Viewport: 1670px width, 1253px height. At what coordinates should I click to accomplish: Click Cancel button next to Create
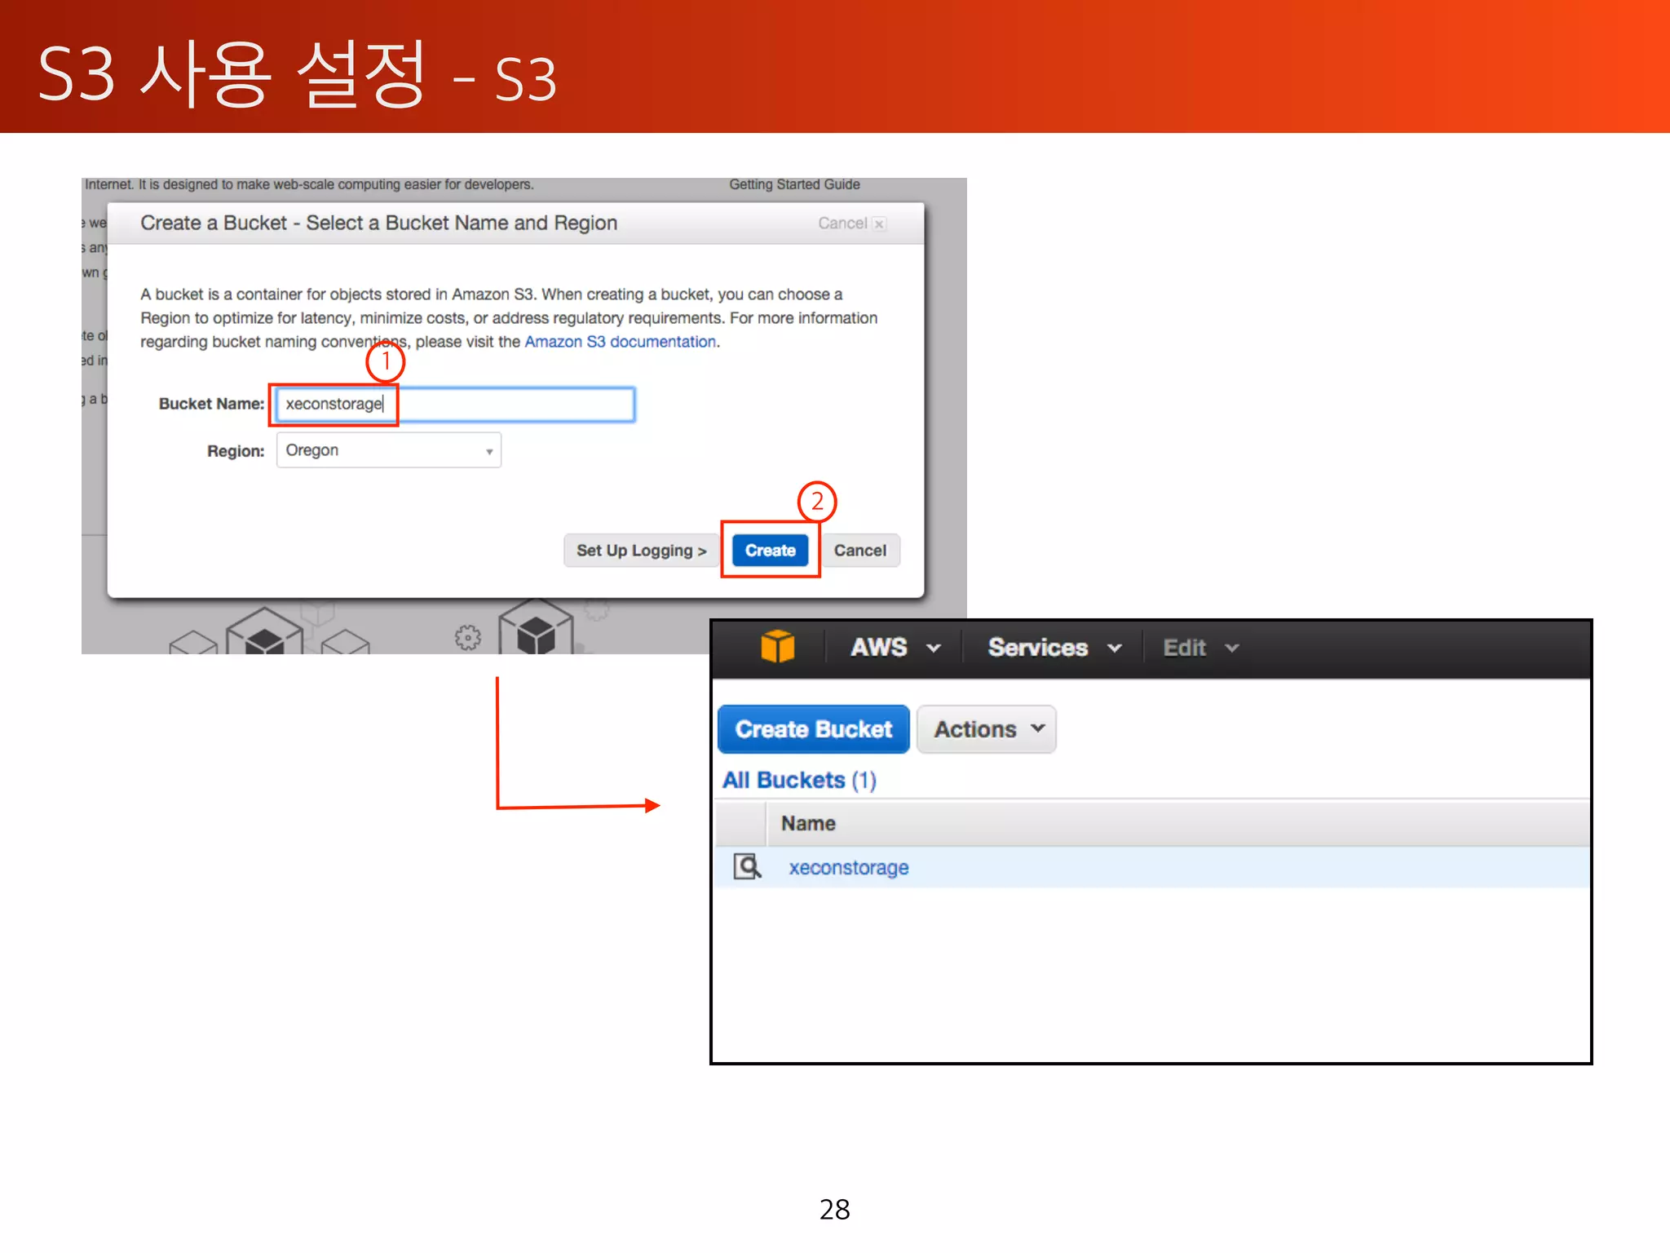860,551
